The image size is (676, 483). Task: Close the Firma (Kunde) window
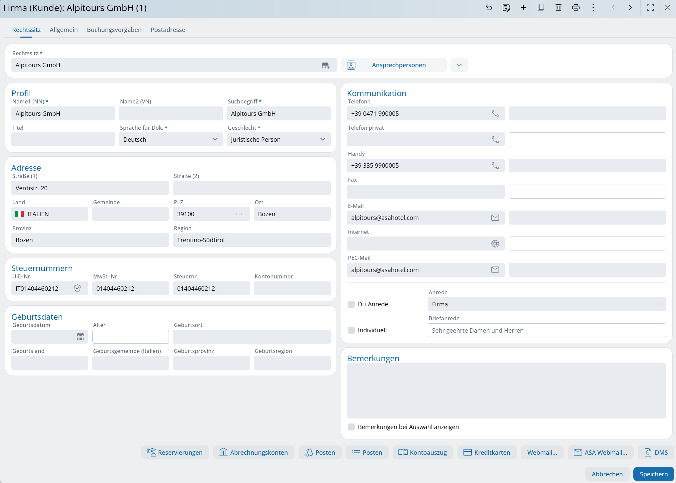(x=668, y=8)
